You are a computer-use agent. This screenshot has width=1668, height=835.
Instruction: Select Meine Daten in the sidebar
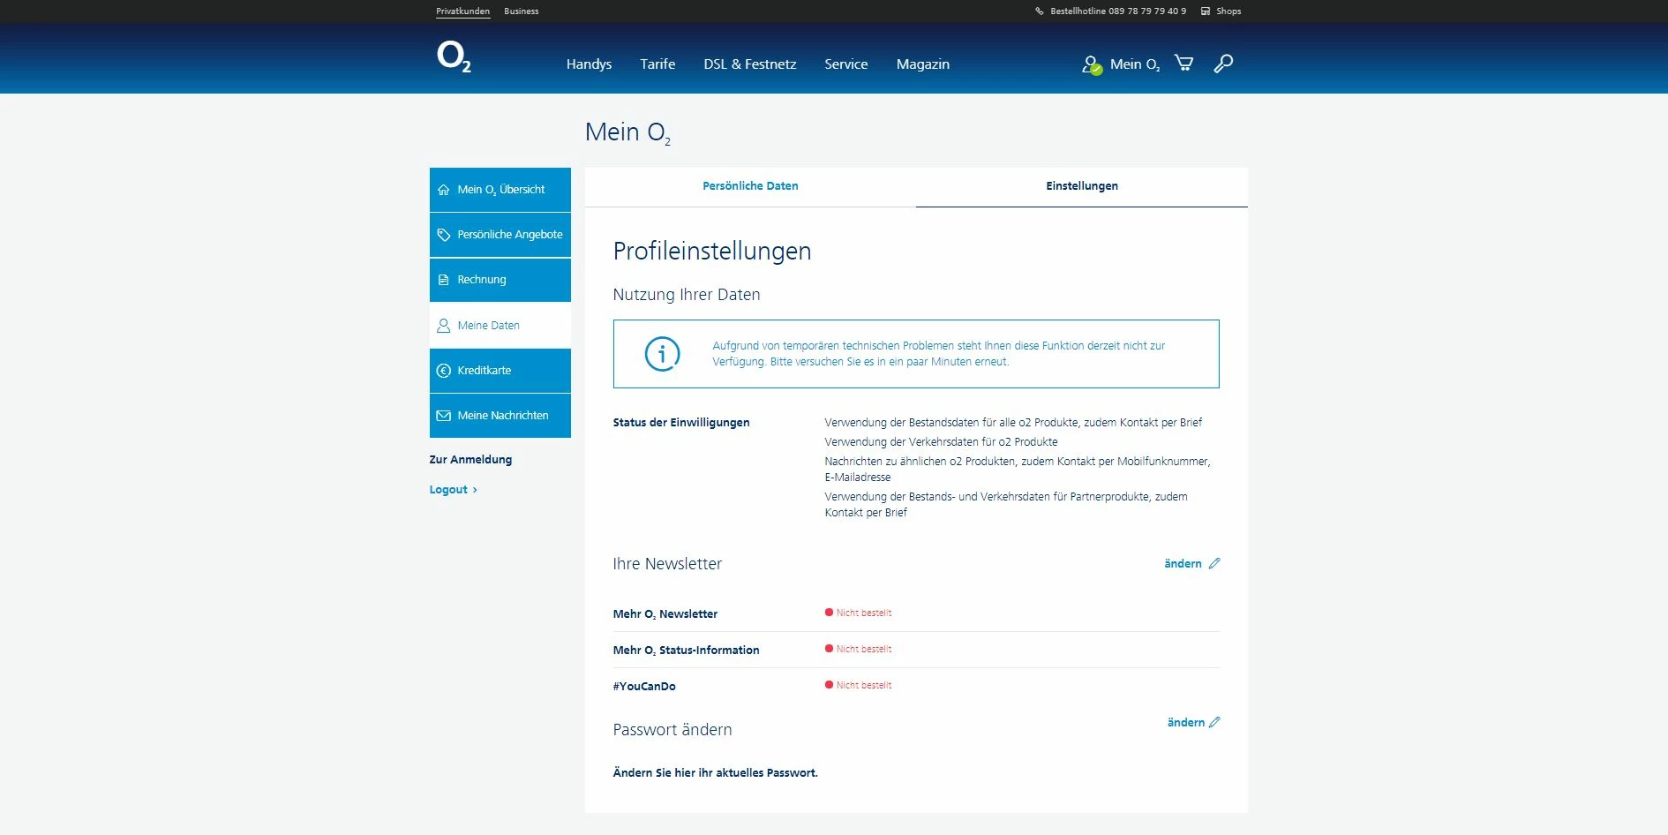click(x=500, y=326)
